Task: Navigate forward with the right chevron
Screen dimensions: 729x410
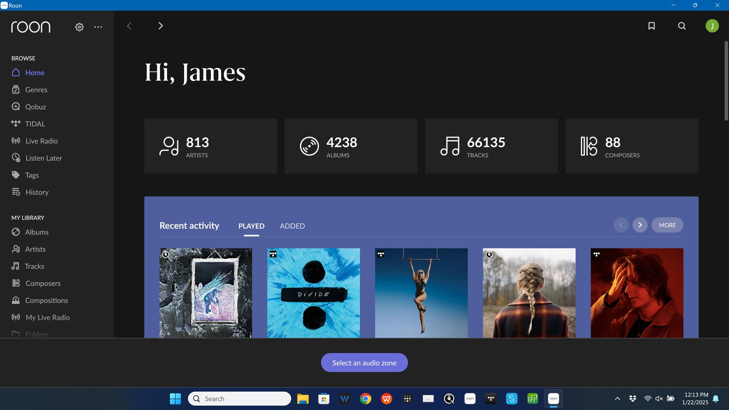Action: click(x=160, y=26)
